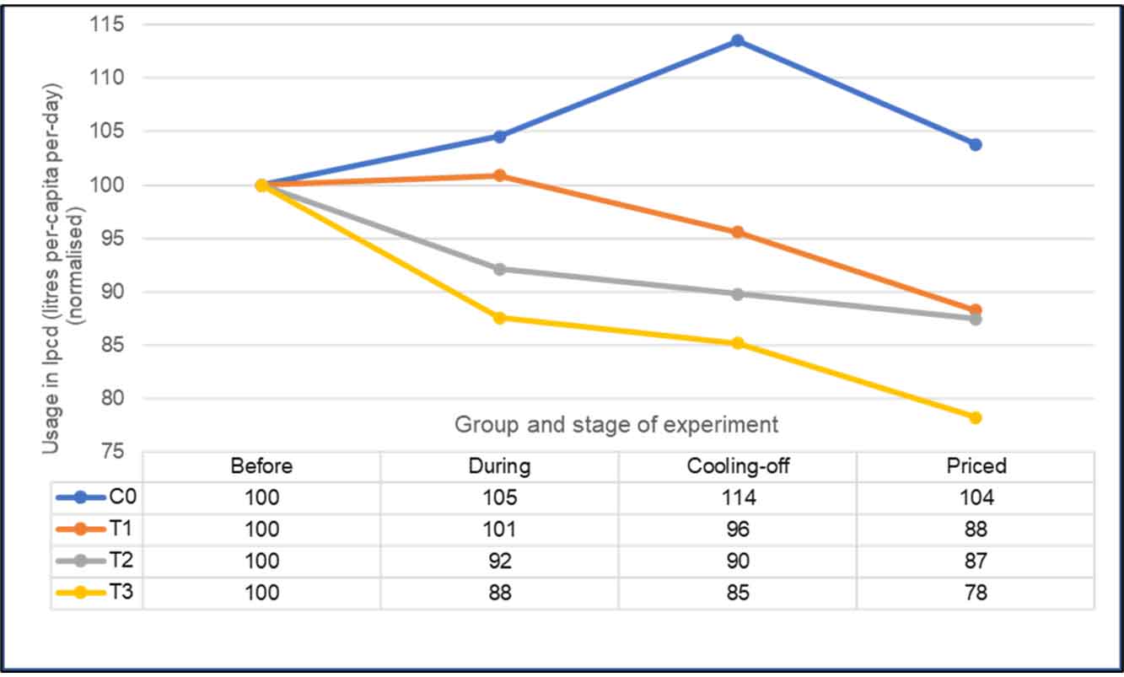Click the yellow T3 legend marker
Viewport: 1124px width, 677px height.
click(x=80, y=593)
